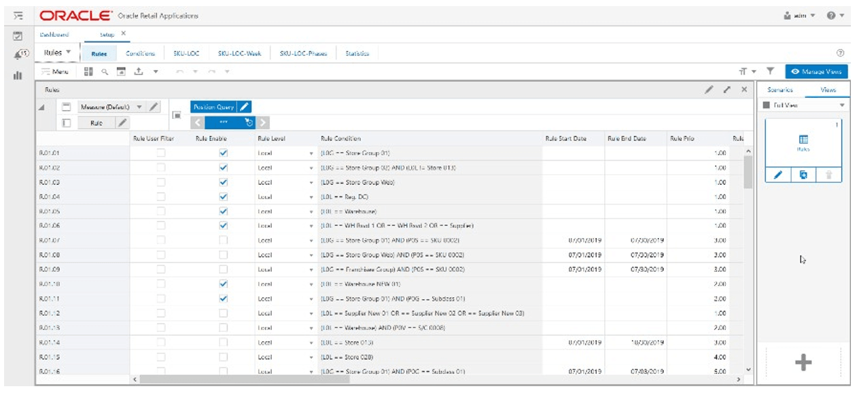Open the page help question mark icon

click(x=841, y=53)
